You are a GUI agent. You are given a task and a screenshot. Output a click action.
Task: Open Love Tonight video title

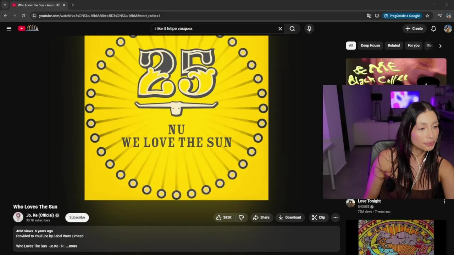[369, 201]
